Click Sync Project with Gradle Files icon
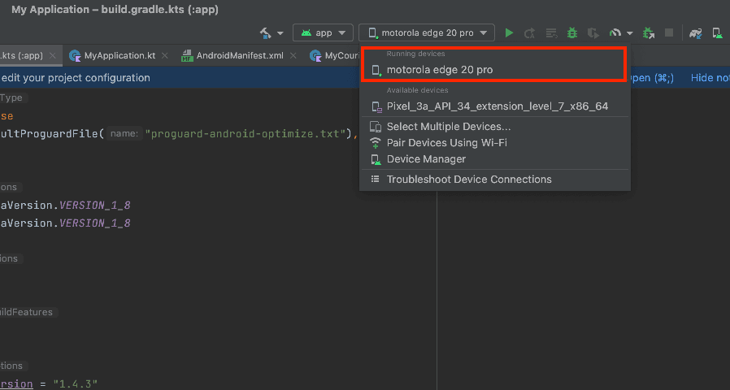Screen dimensions: 730x390 coord(696,33)
